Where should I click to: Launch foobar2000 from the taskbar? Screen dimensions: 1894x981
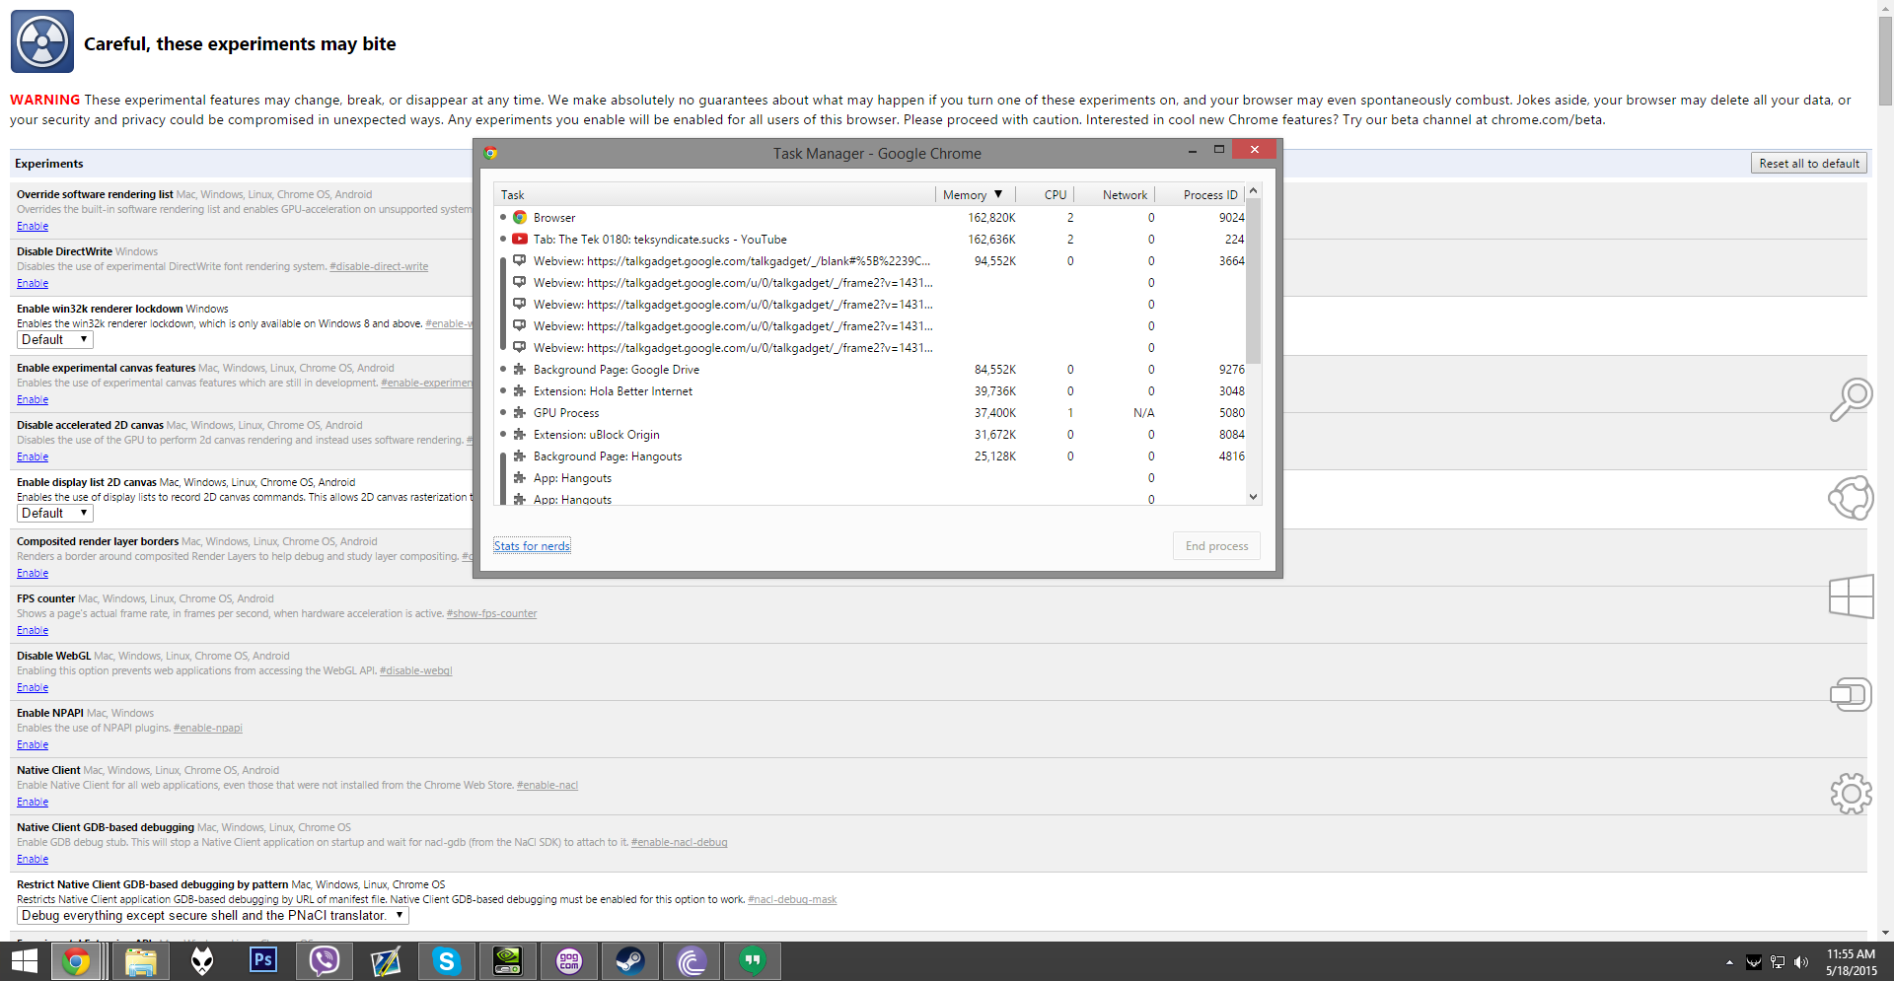202,961
